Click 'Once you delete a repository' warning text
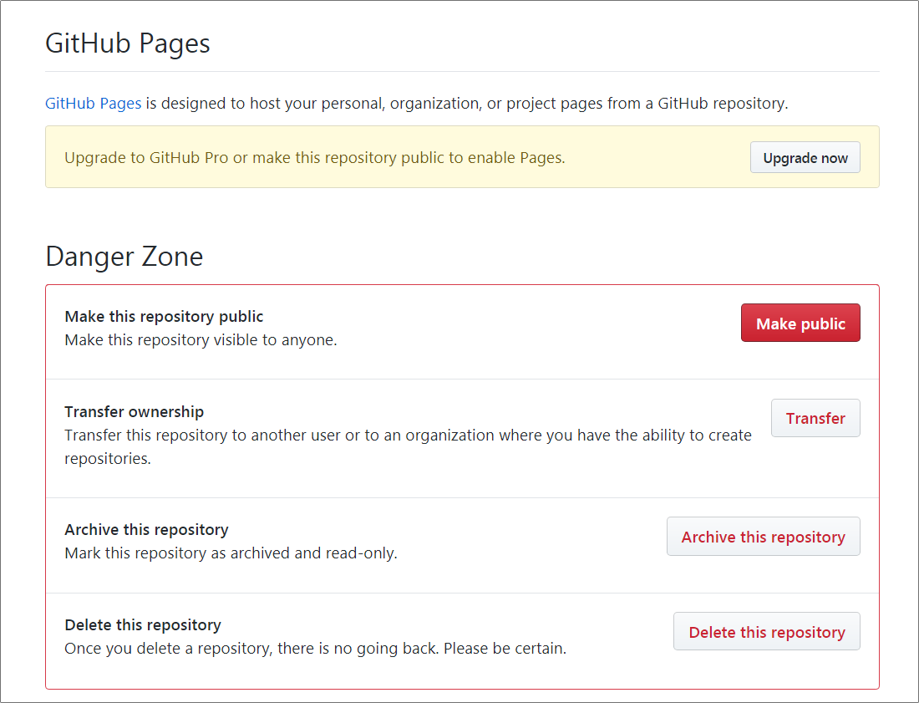The width and height of the screenshot is (919, 703). click(x=315, y=649)
